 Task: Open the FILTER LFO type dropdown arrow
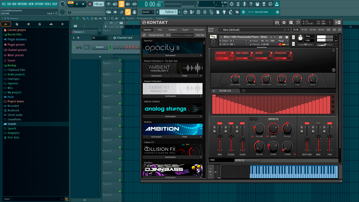coord(244,91)
